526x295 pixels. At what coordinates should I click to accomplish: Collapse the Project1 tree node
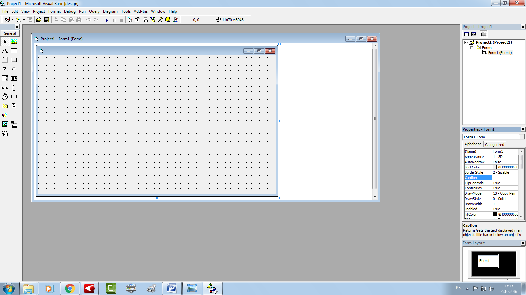466,42
